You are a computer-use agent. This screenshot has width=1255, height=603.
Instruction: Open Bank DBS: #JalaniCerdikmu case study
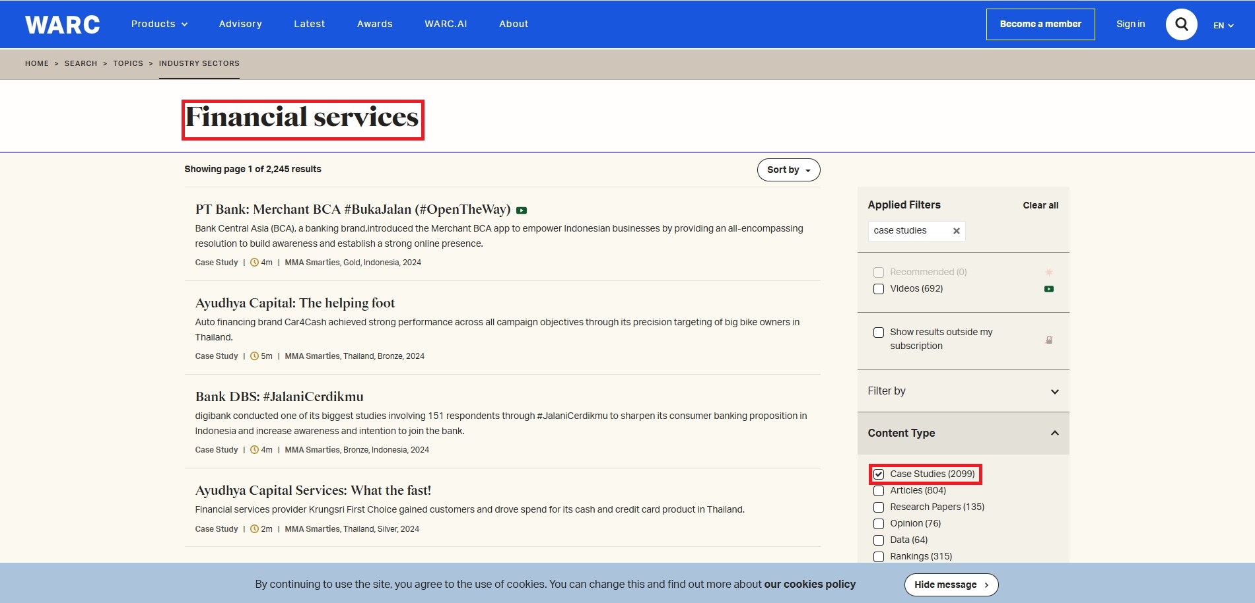tap(279, 397)
